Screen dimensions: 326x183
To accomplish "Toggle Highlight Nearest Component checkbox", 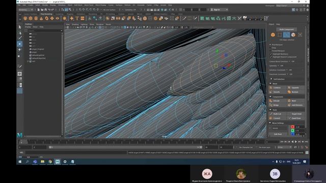I will [271, 57].
